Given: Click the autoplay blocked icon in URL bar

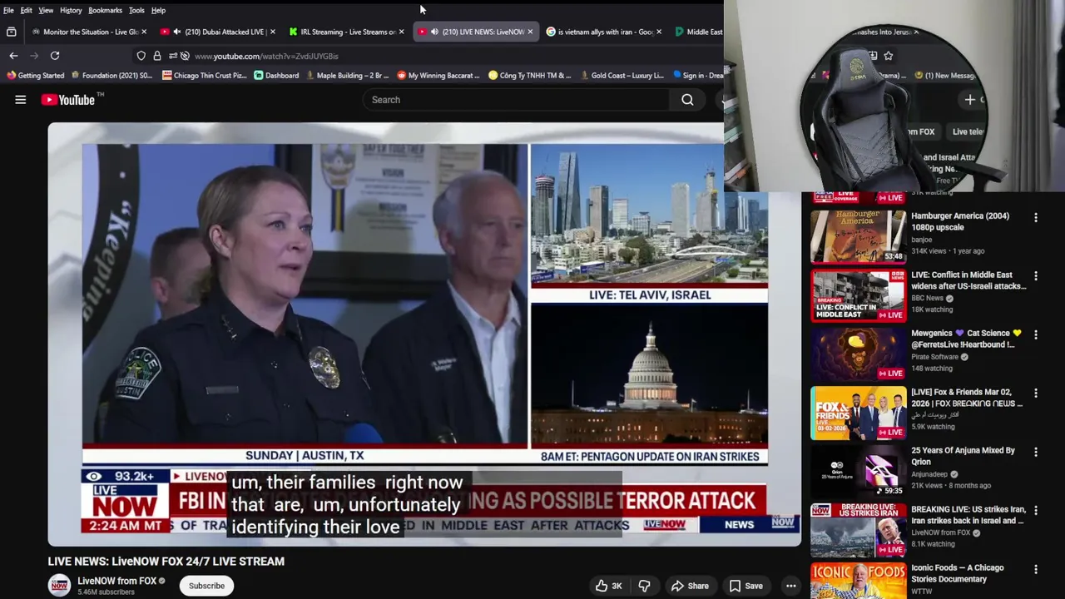Looking at the screenshot, I should (x=185, y=56).
